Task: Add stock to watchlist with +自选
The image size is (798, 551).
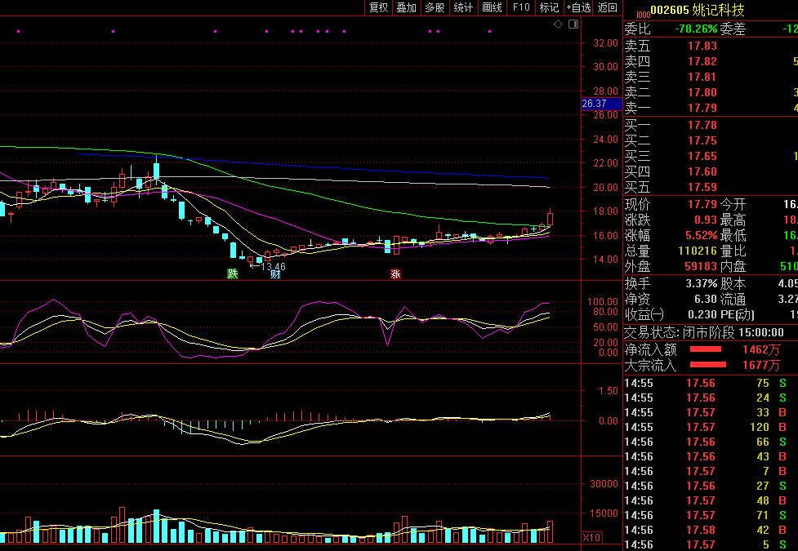Action: tap(578, 7)
